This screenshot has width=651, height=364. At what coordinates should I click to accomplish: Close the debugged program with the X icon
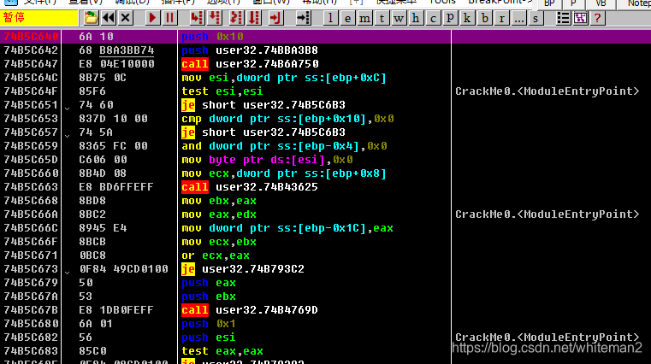(126, 18)
